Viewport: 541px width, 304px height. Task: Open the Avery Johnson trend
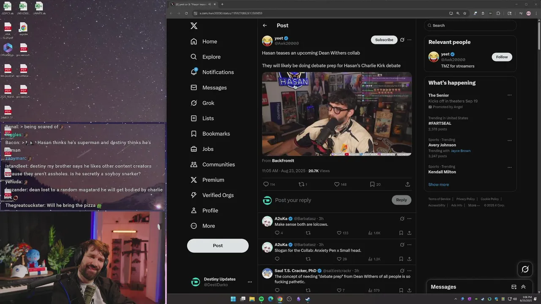tap(442, 145)
